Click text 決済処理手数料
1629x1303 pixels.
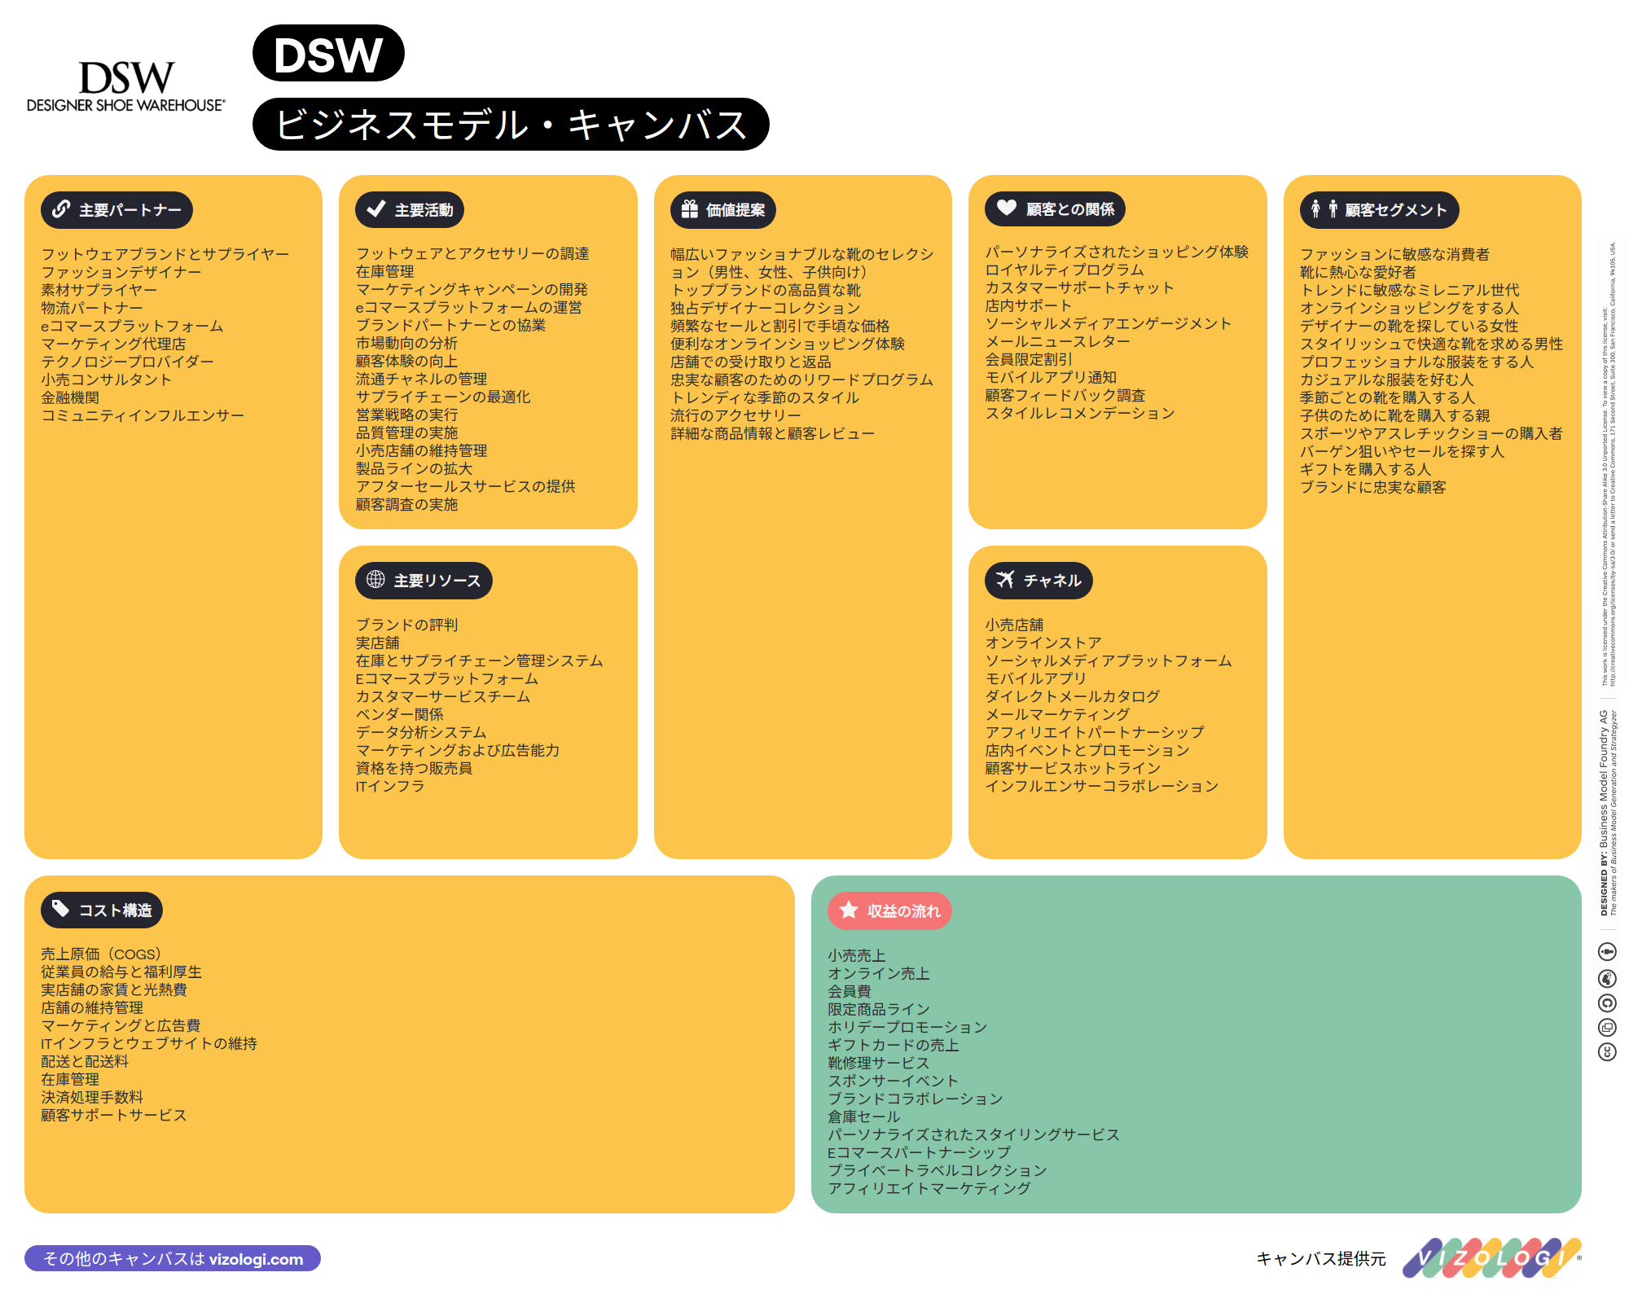pyautogui.click(x=92, y=1097)
